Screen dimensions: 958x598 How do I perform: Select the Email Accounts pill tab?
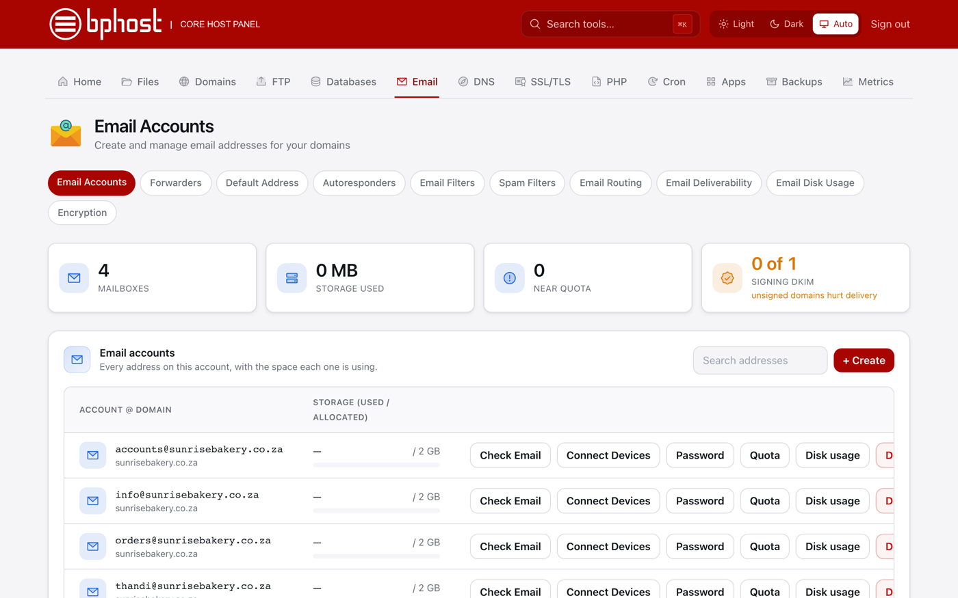click(x=92, y=183)
